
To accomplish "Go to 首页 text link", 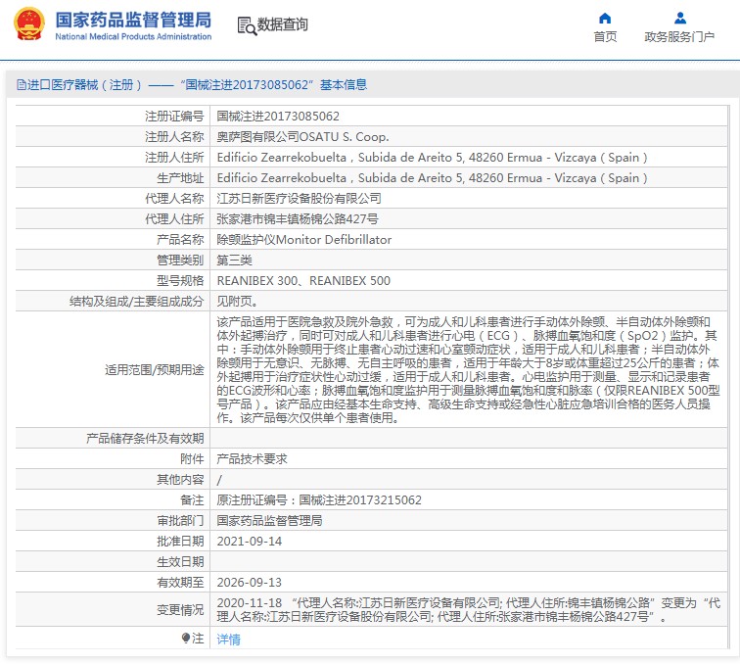I will click(x=605, y=37).
